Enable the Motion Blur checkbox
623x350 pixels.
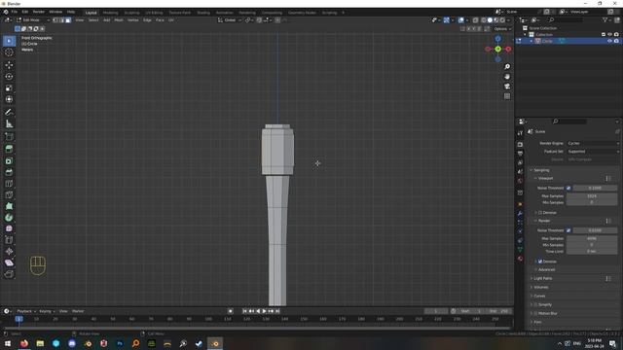tap(535, 313)
